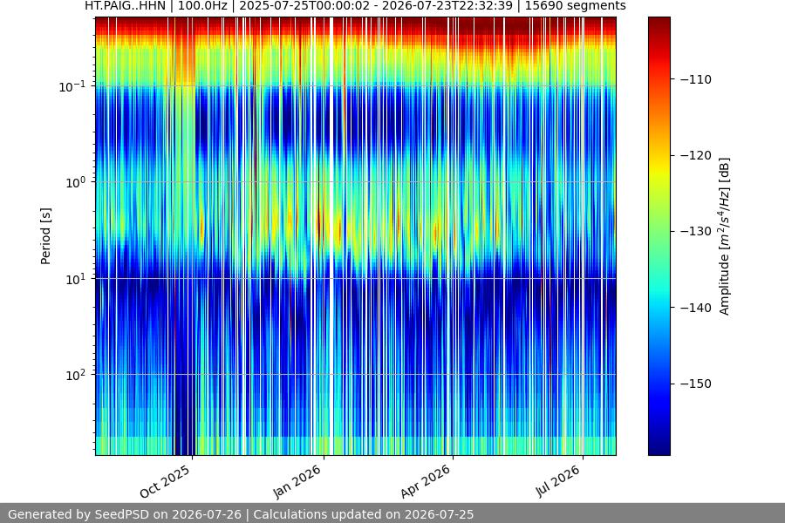785x523 pixels.
Task: Click the -150 colorbar tick label
Action: [x=696, y=384]
